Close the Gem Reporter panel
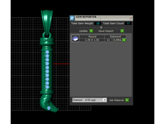165x124 pixels. 131,18
